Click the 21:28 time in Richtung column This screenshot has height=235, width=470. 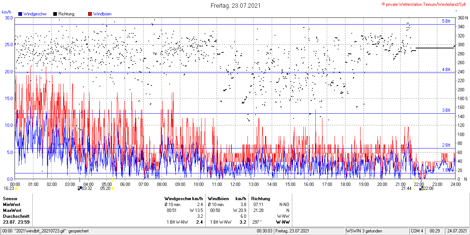click(x=258, y=210)
